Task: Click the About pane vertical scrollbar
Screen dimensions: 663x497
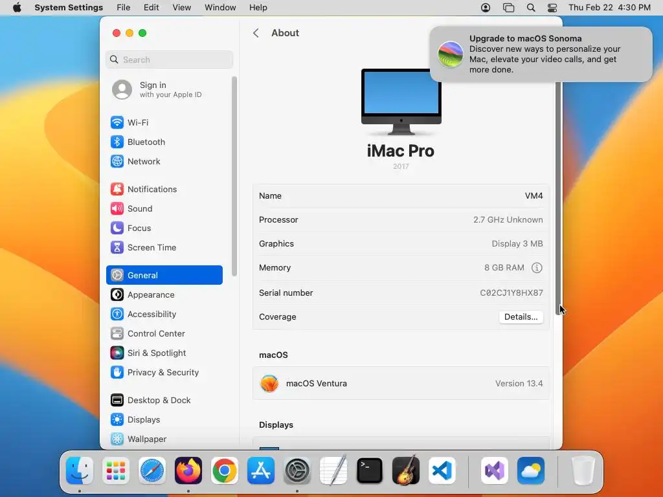Action: coord(558,198)
